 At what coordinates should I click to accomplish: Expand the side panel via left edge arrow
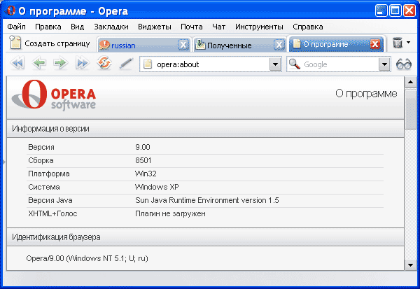[x=3, y=162]
